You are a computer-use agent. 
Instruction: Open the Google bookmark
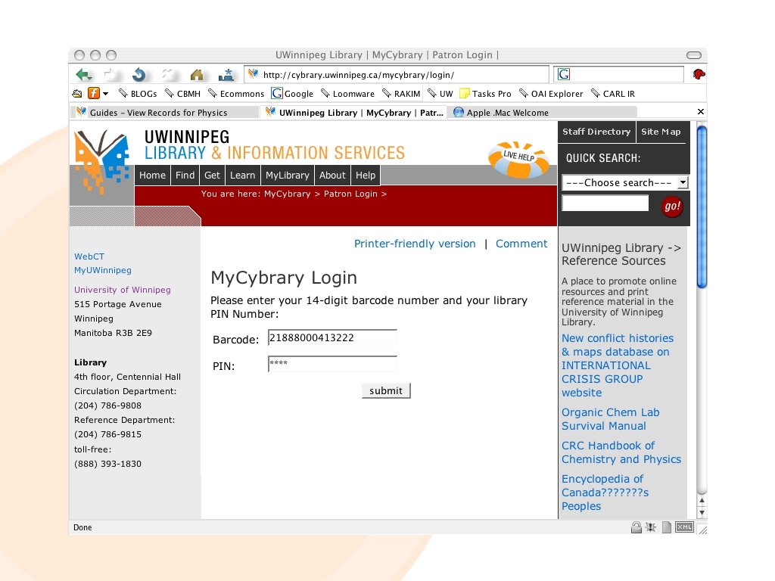coord(293,94)
